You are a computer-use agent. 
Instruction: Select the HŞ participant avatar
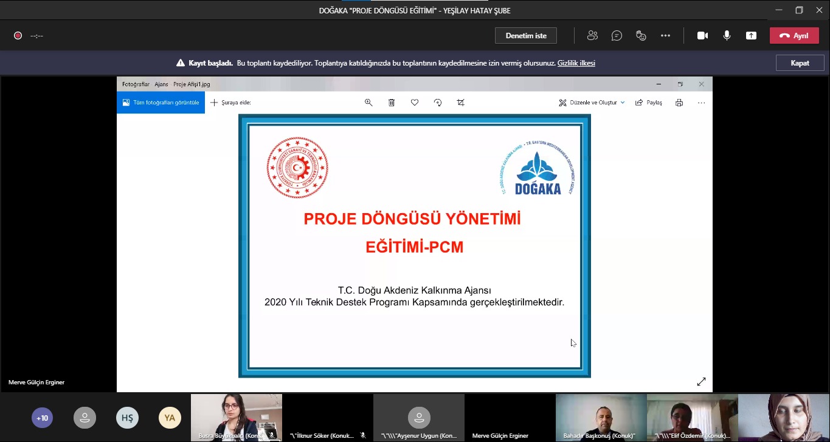tap(127, 418)
